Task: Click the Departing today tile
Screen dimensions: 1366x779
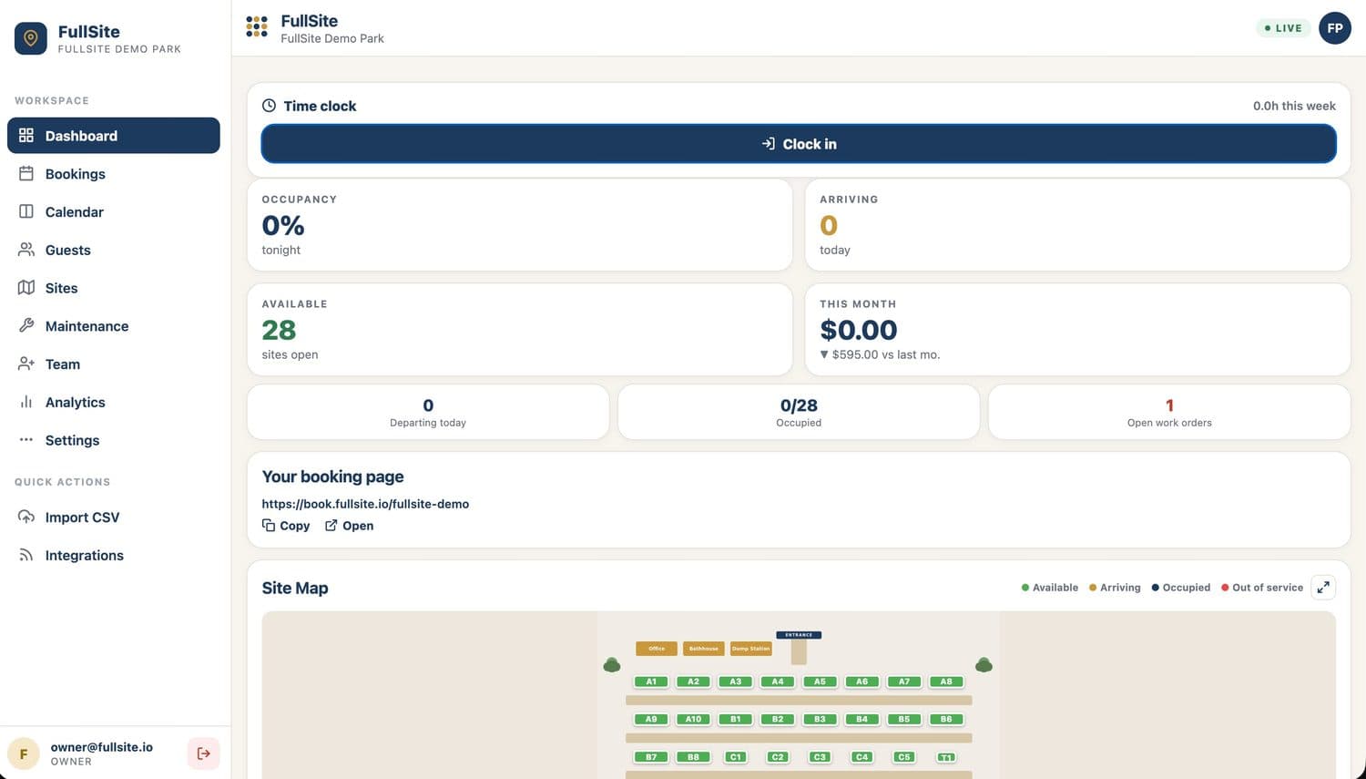Action: coord(428,412)
